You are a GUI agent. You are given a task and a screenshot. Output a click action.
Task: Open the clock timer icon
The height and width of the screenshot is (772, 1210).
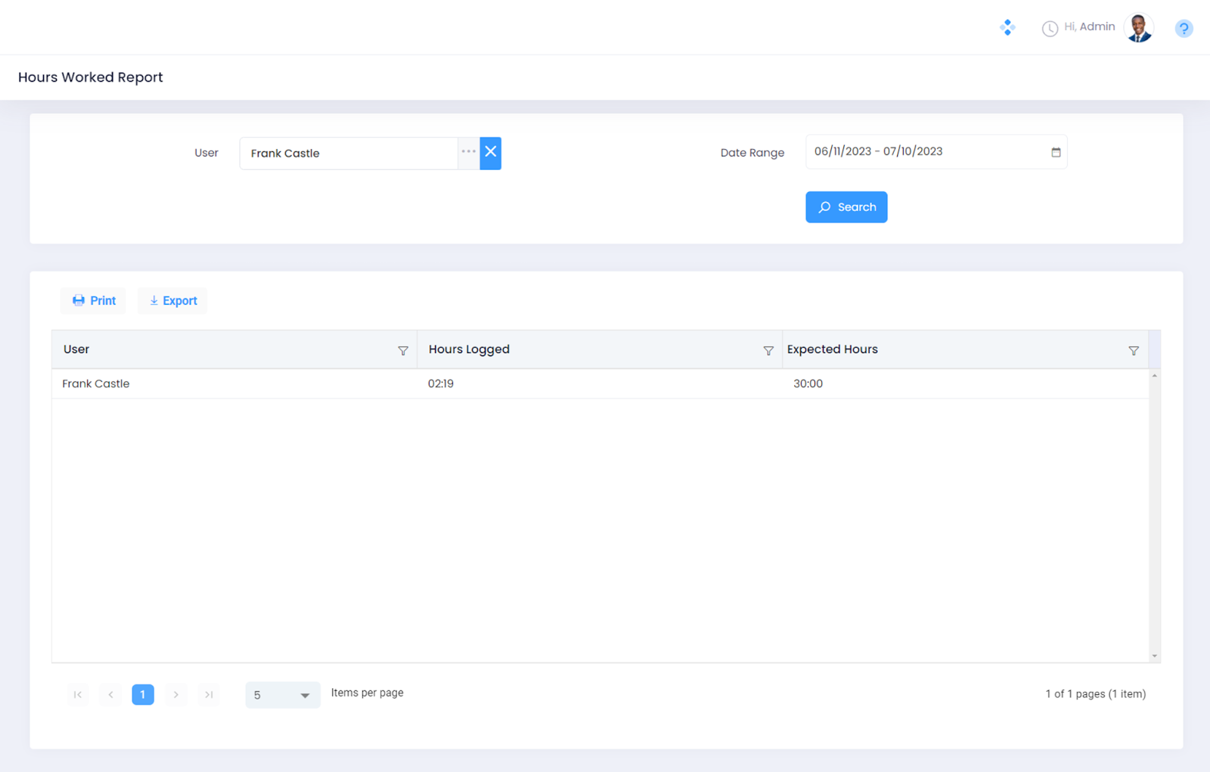[x=1050, y=29]
